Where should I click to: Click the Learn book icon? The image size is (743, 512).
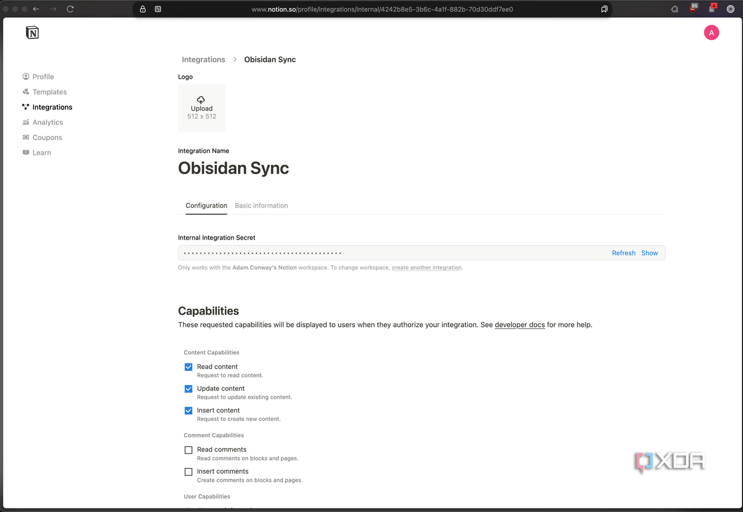[x=26, y=152]
